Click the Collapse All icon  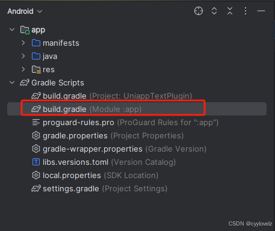(230, 11)
